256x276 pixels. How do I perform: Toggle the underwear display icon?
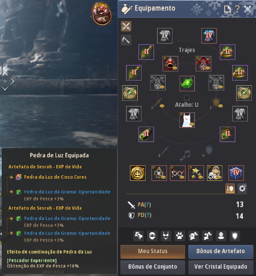click(x=166, y=236)
